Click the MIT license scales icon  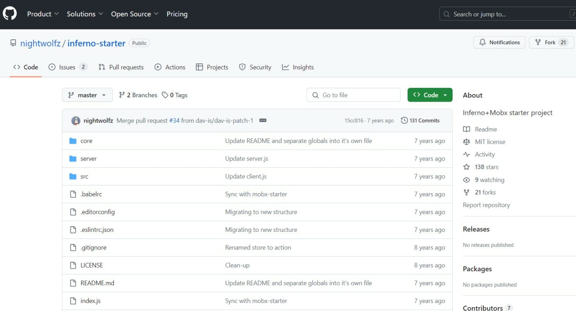pos(466,142)
